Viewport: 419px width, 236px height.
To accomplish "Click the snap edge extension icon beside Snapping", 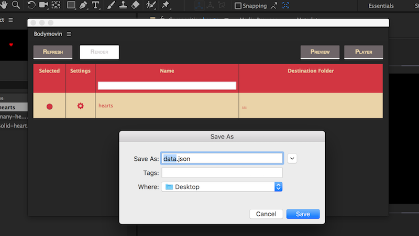I will coord(273,6).
